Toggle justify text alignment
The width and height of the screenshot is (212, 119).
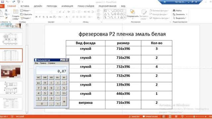(x=84, y=17)
